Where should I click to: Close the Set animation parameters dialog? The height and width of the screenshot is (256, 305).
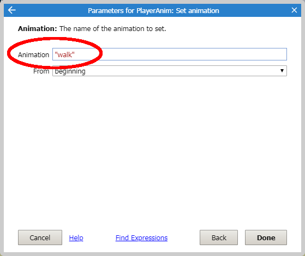point(294,10)
